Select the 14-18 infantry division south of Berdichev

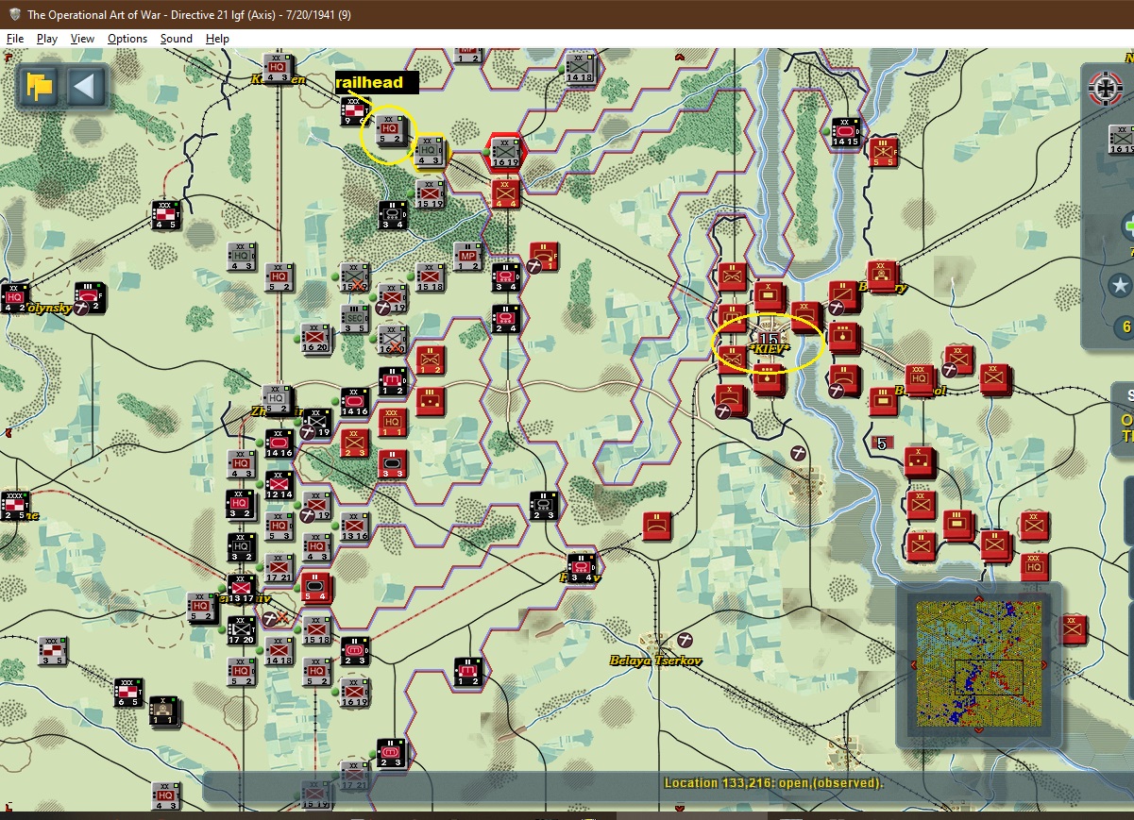tap(279, 650)
